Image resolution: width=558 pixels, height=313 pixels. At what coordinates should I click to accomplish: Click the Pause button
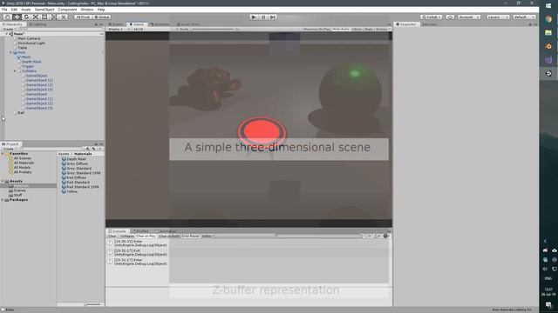(263, 17)
